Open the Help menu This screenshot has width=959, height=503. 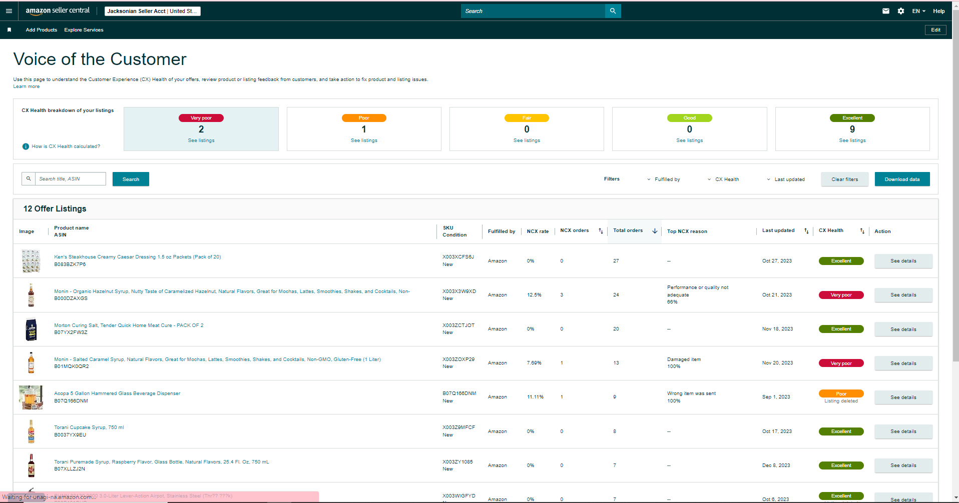[x=938, y=11]
